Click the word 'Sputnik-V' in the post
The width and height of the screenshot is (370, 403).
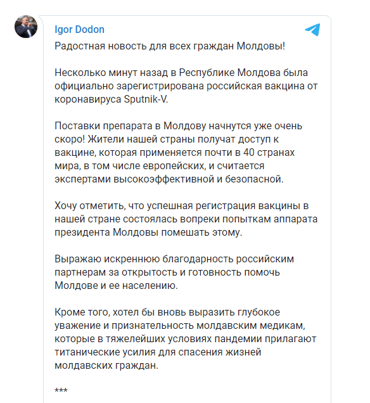146,99
